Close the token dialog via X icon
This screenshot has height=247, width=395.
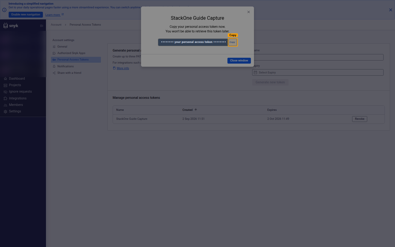click(248, 12)
